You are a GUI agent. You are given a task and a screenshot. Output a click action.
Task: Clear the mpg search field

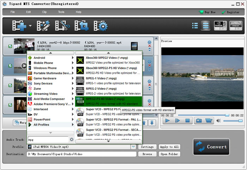[72, 139]
